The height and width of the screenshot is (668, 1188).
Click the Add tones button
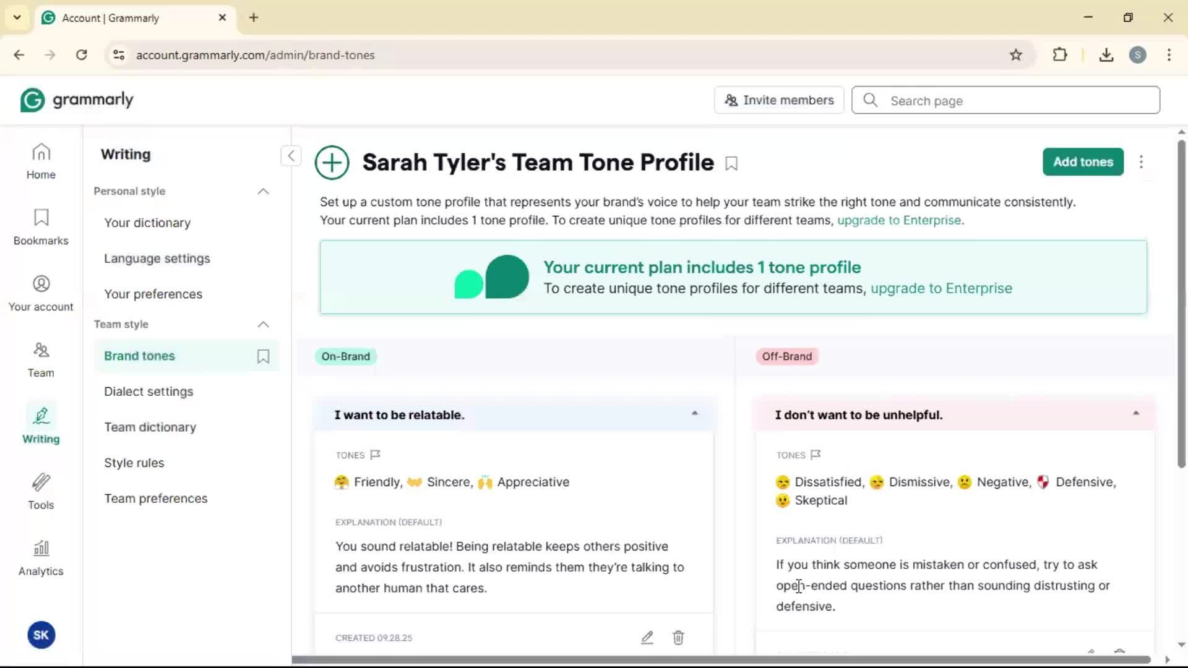pyautogui.click(x=1083, y=162)
